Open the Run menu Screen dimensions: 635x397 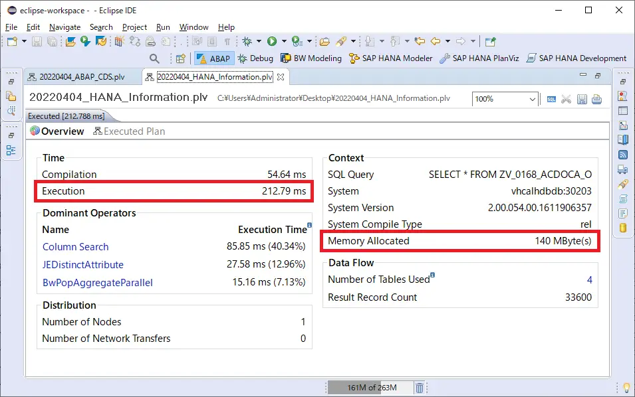(163, 27)
